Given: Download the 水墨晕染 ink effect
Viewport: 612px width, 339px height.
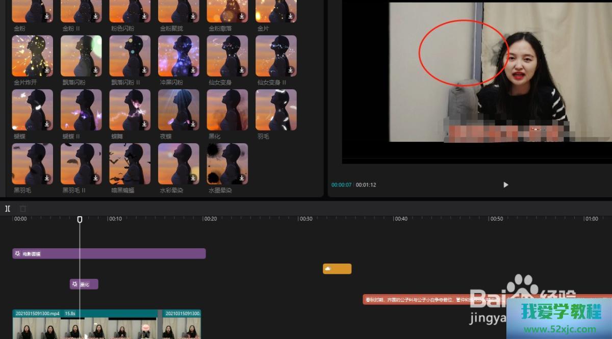Looking at the screenshot, I should click(242, 178).
